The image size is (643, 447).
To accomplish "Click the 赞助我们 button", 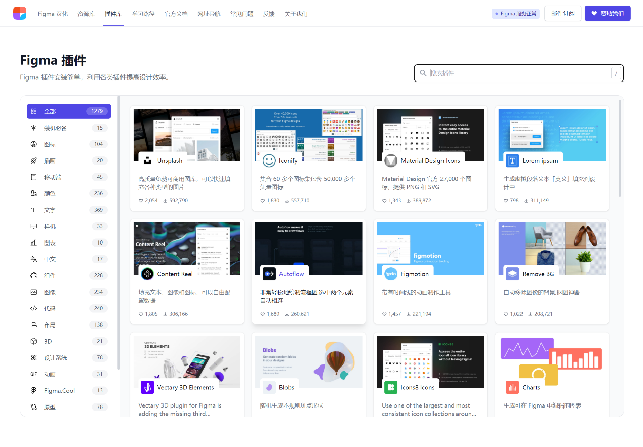I will [608, 13].
